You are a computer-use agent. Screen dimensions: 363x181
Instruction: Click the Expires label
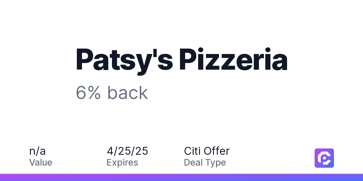122,163
